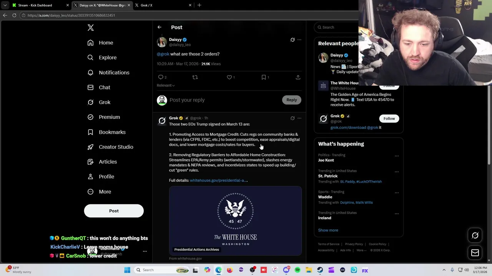Open the More menu in sidebar
Image resolution: width=492 pixels, height=276 pixels.
click(99, 192)
